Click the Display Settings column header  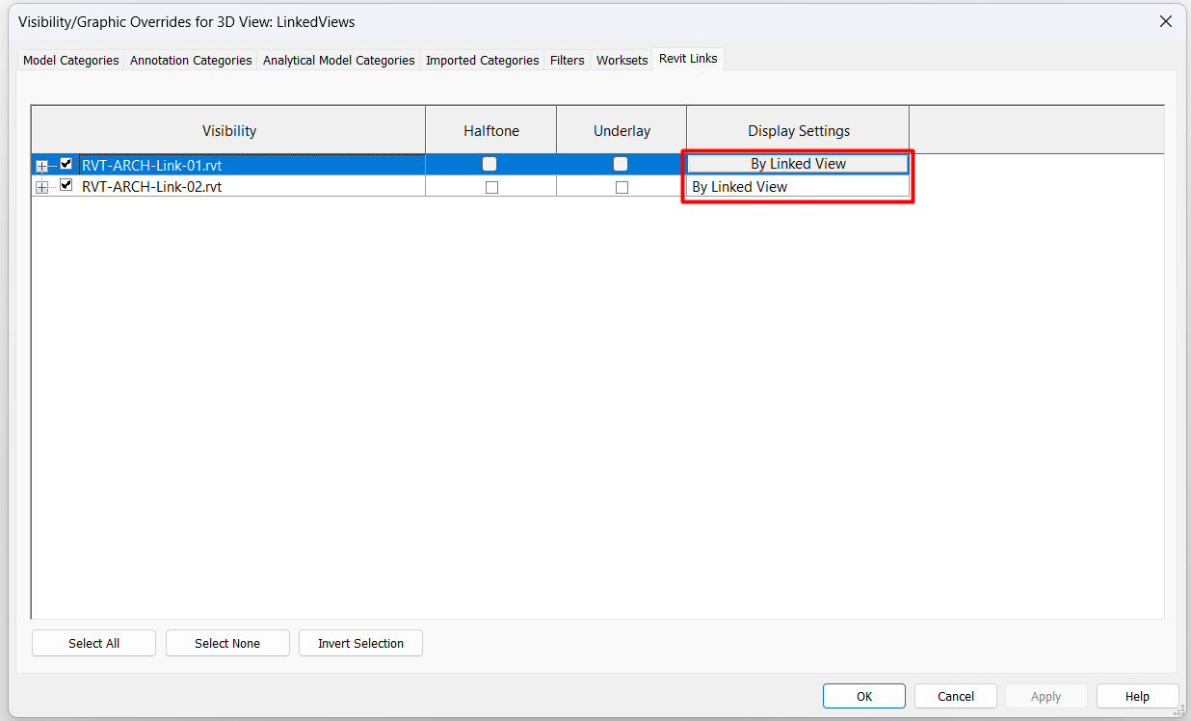(799, 130)
